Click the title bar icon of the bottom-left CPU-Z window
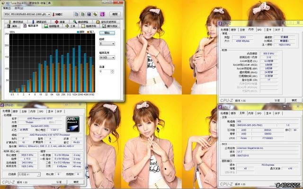 click(2, 105)
